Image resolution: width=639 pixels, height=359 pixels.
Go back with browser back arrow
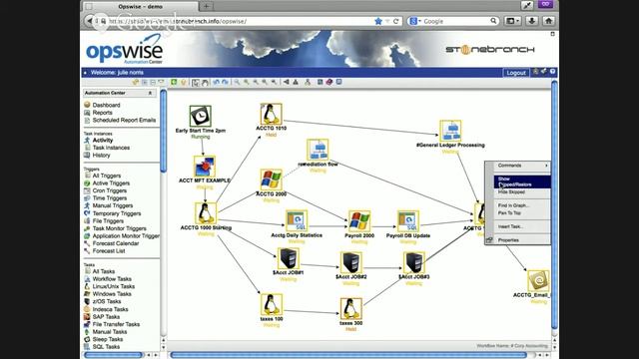point(89,21)
